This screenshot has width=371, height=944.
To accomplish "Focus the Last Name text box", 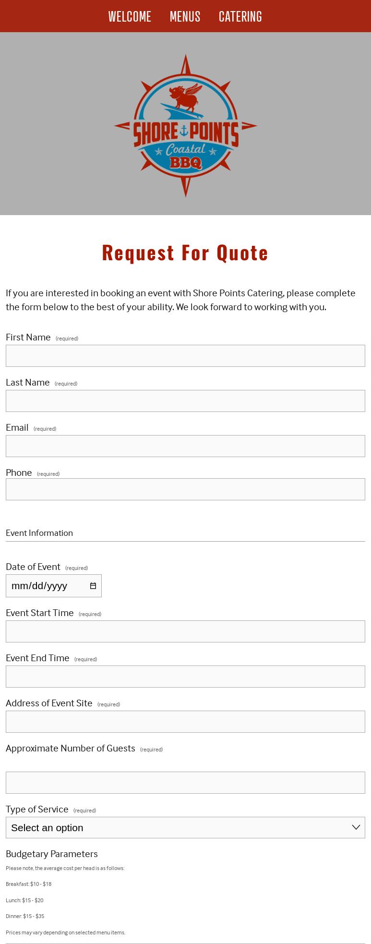I will (185, 401).
